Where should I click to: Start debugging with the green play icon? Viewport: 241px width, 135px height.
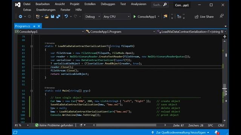(134, 16)
